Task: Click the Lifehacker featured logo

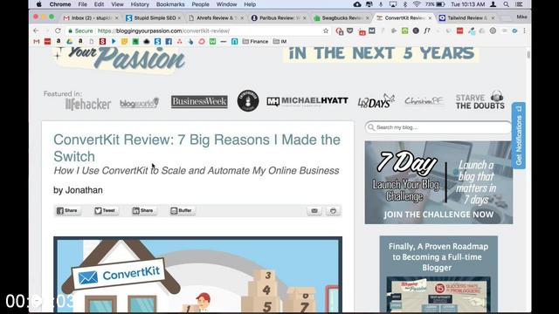Action: coord(87,104)
